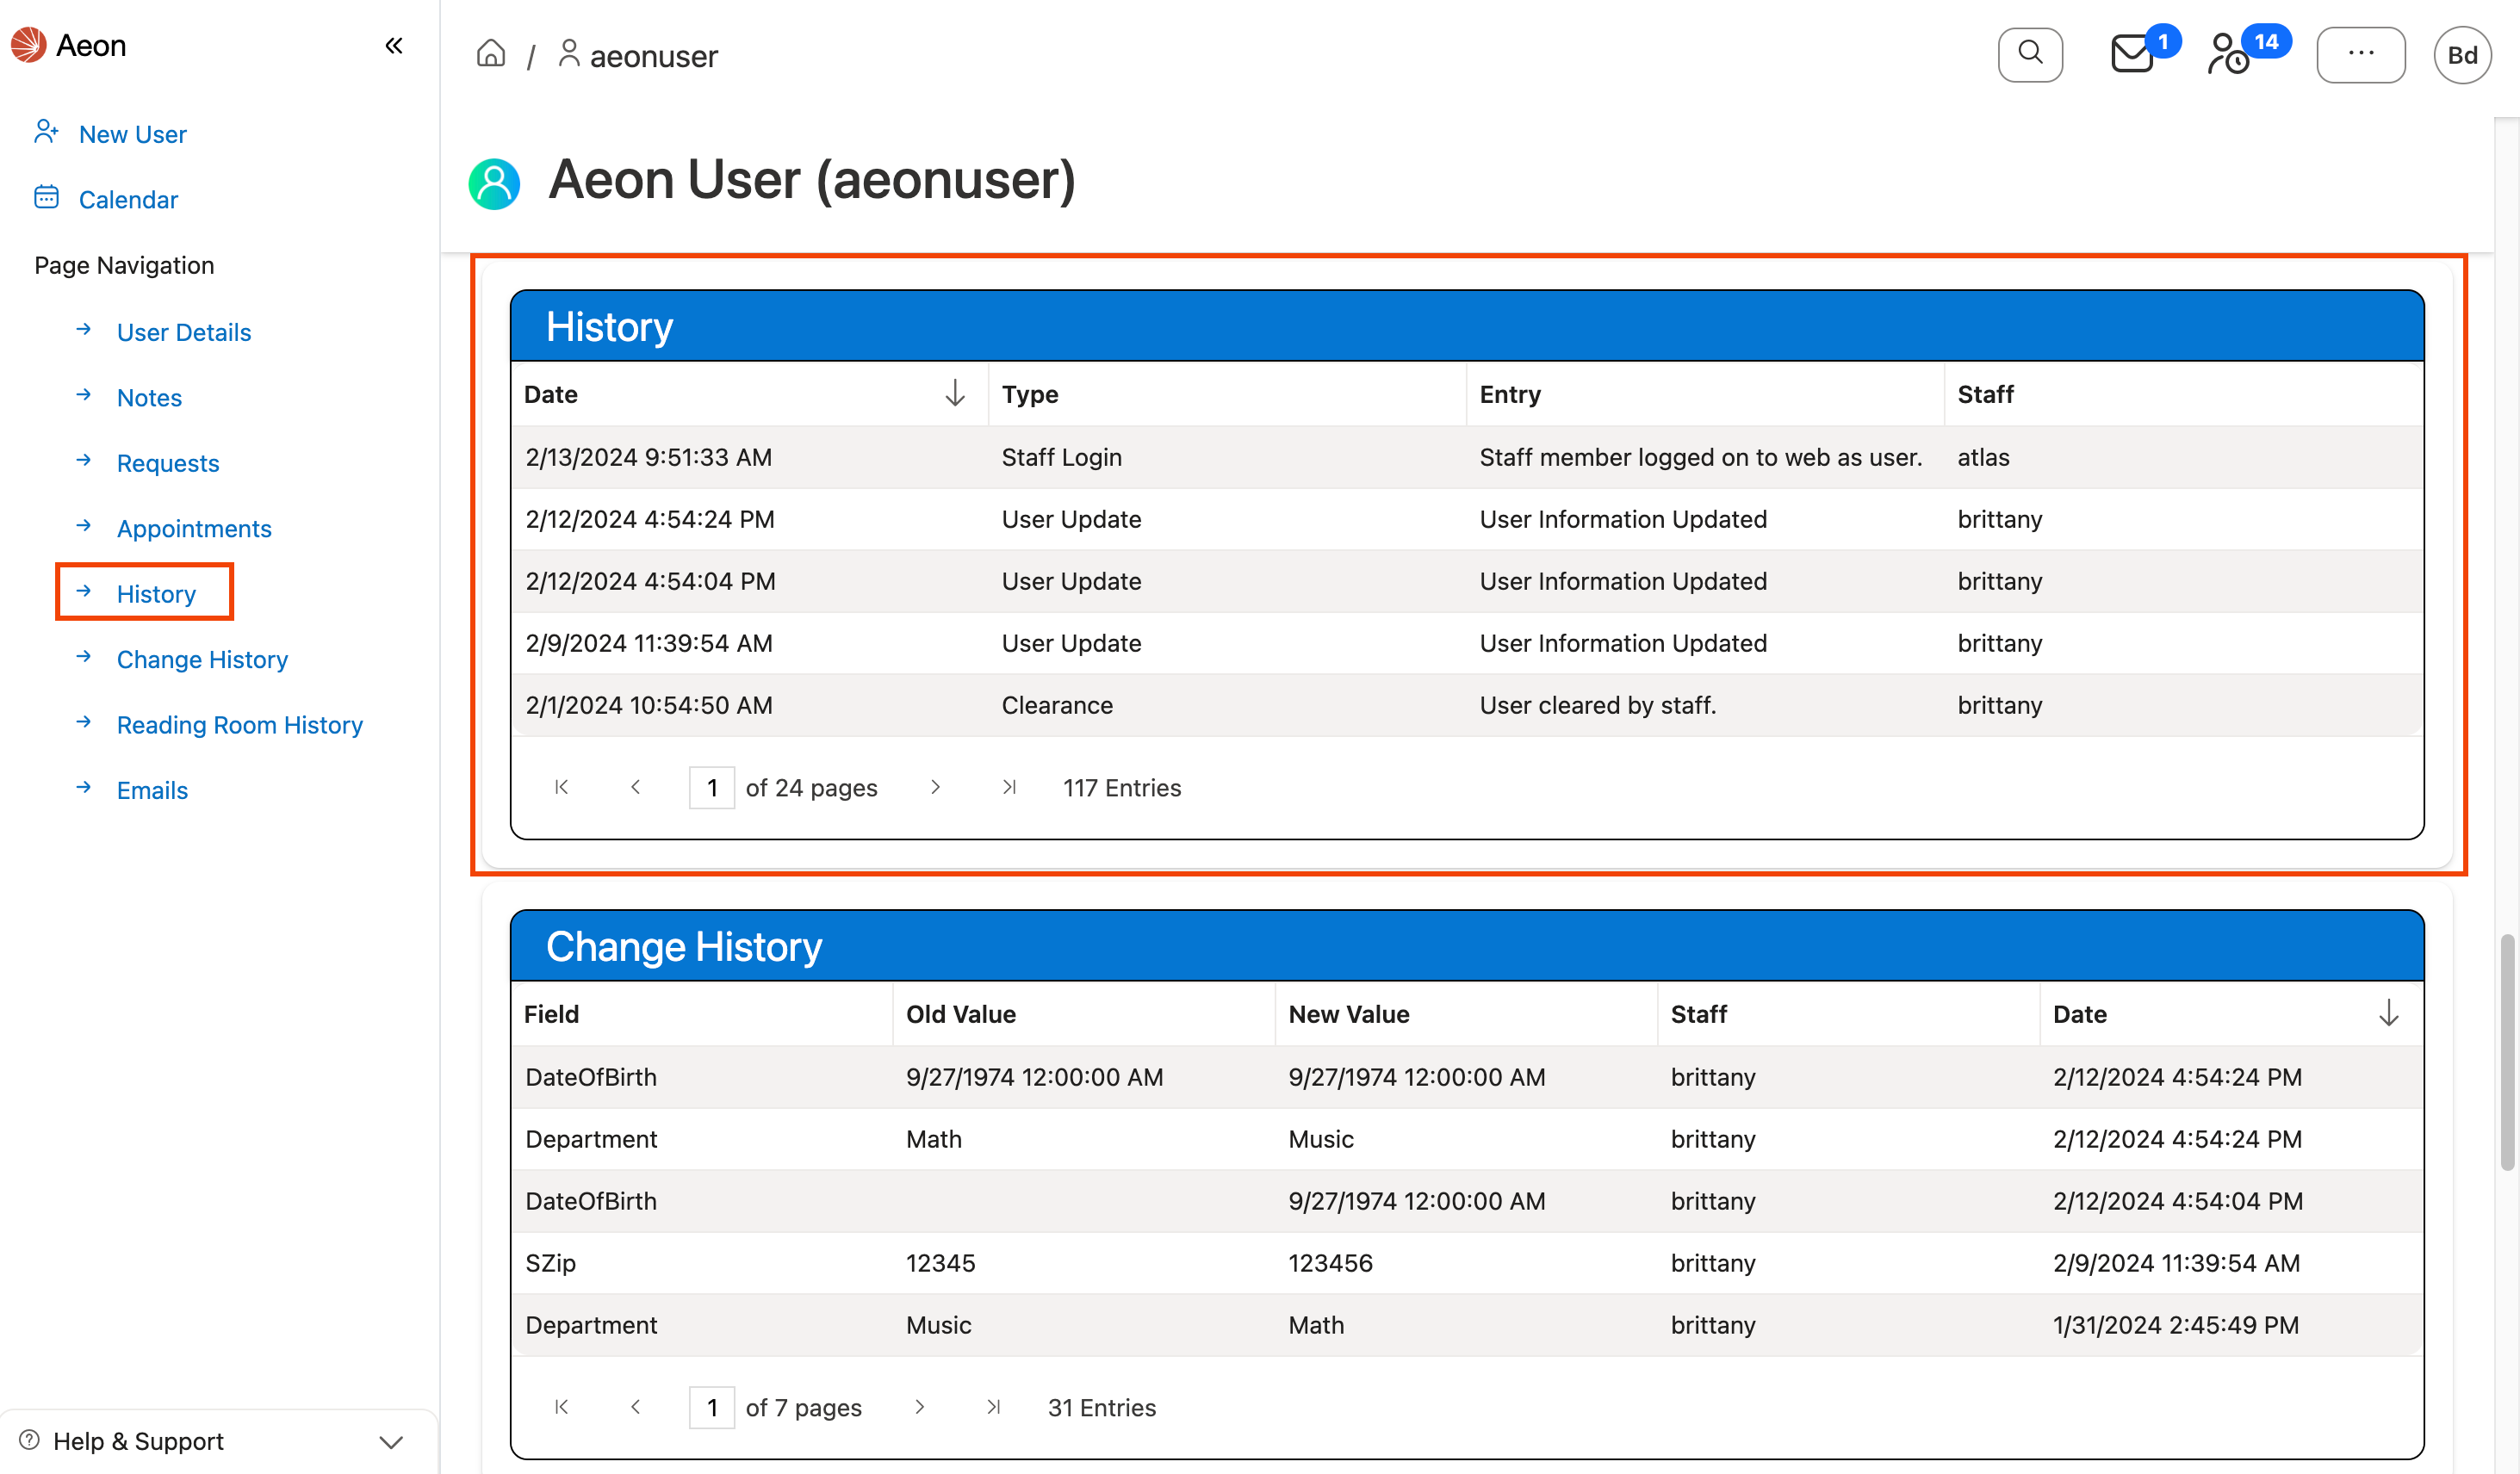Click the home icon in the breadcrumb
This screenshot has width=2520, height=1474.
[x=491, y=53]
